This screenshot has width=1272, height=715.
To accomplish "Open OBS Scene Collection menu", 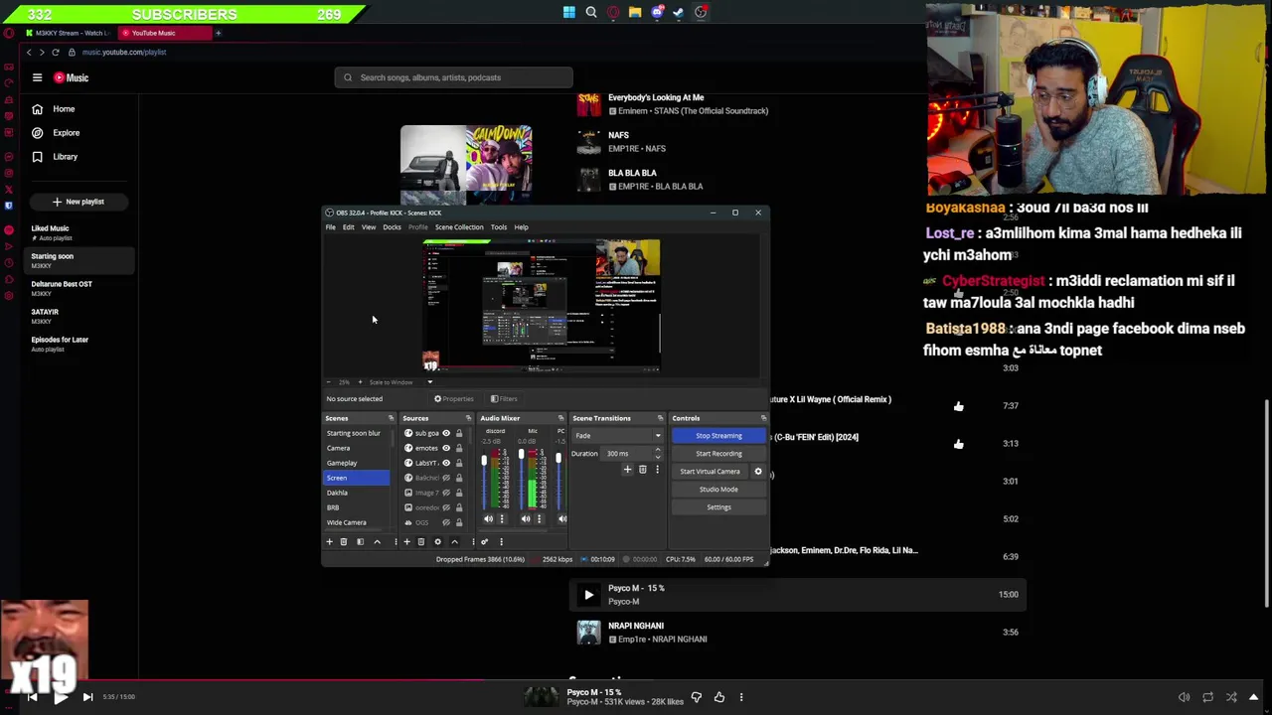I will tap(459, 227).
